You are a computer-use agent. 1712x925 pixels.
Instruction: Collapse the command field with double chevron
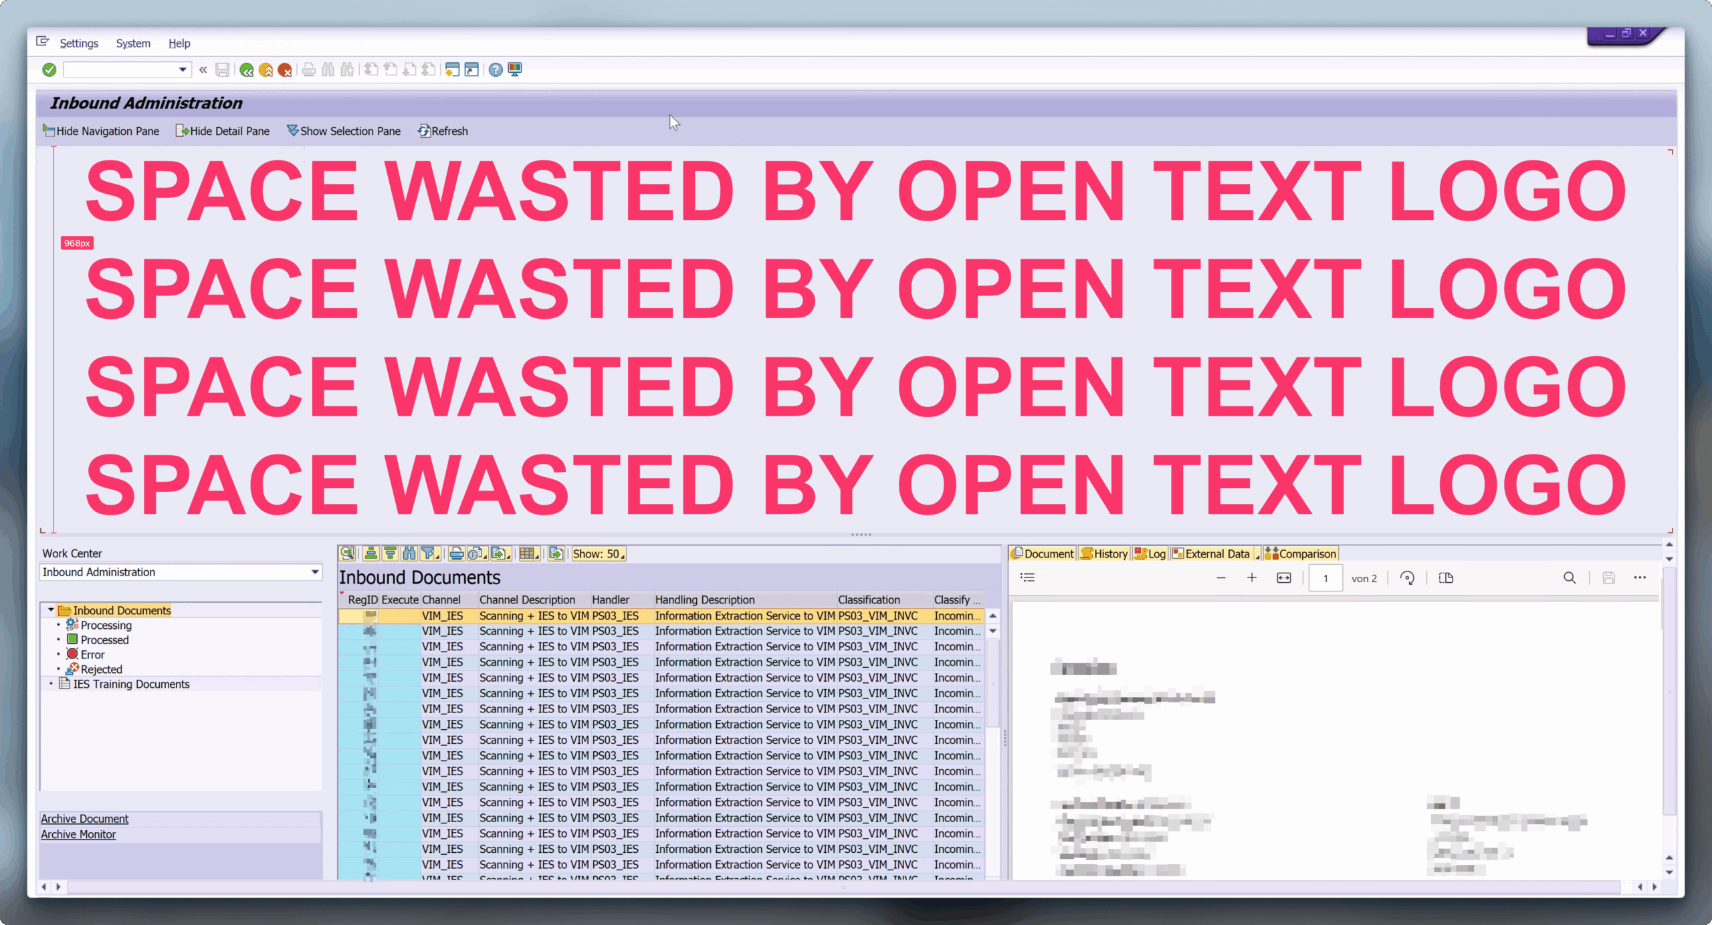coord(203,70)
